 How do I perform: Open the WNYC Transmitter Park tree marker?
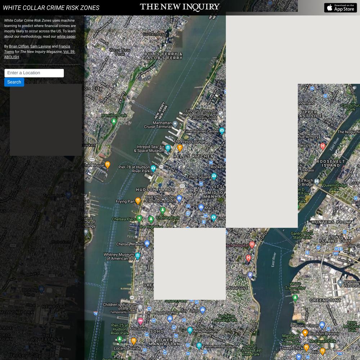(295, 298)
